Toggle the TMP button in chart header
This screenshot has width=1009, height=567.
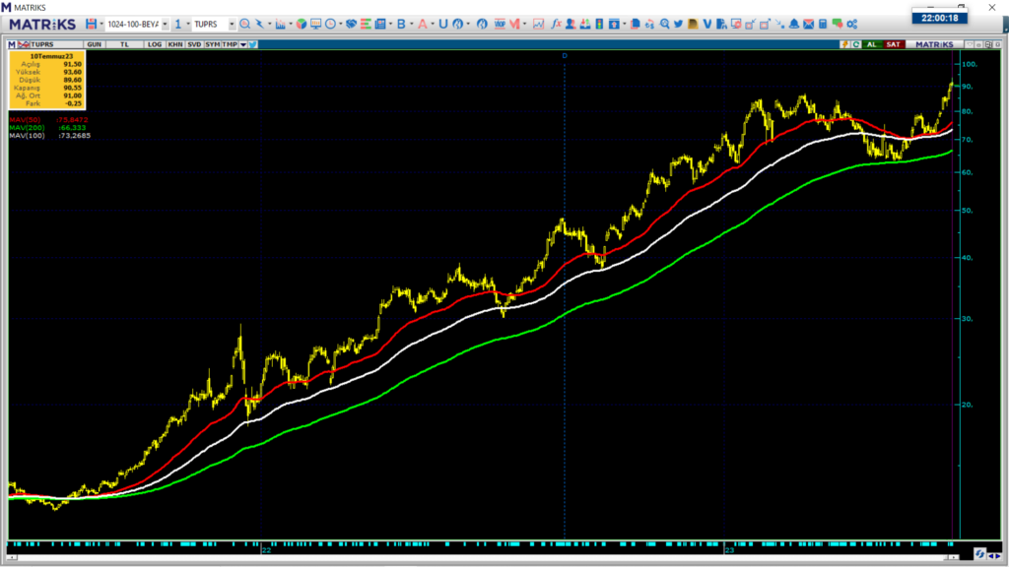pyautogui.click(x=230, y=44)
